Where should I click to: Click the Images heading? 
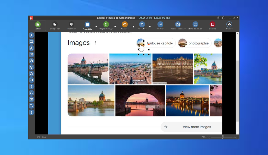(79, 43)
